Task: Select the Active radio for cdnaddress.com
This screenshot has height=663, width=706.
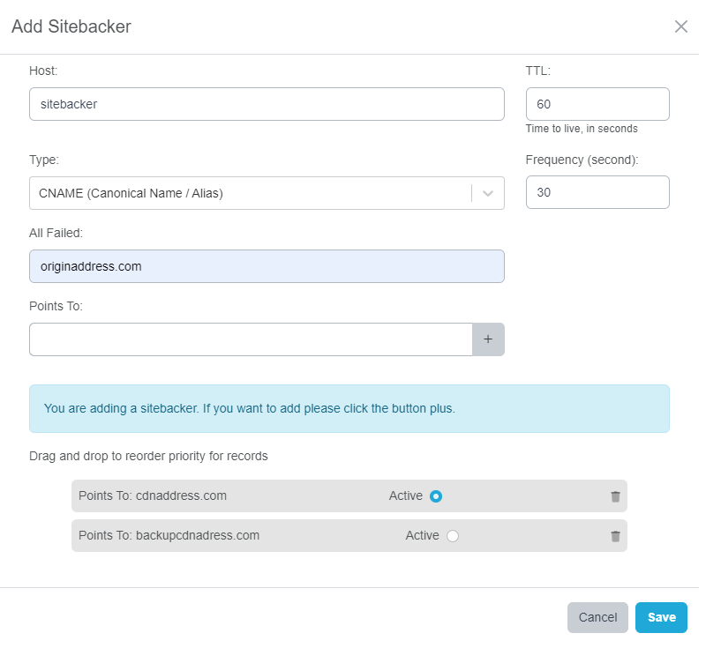Action: point(435,496)
